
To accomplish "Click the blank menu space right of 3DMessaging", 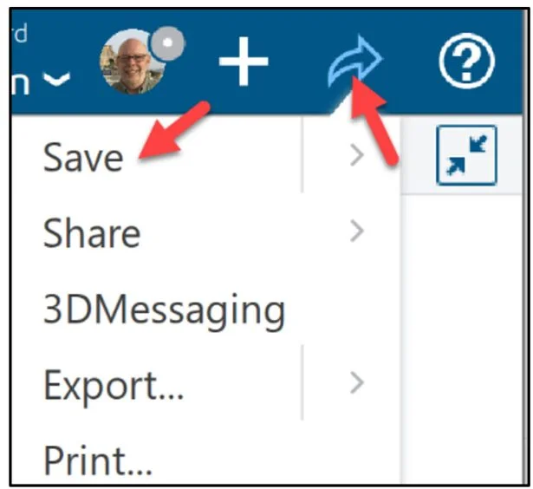I will [343, 310].
